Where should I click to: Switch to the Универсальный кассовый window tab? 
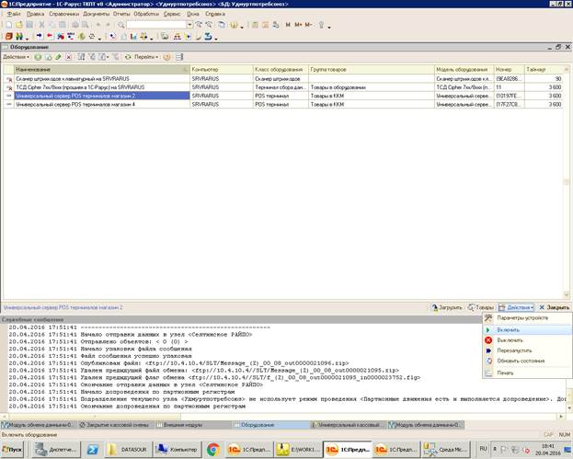click(347, 425)
